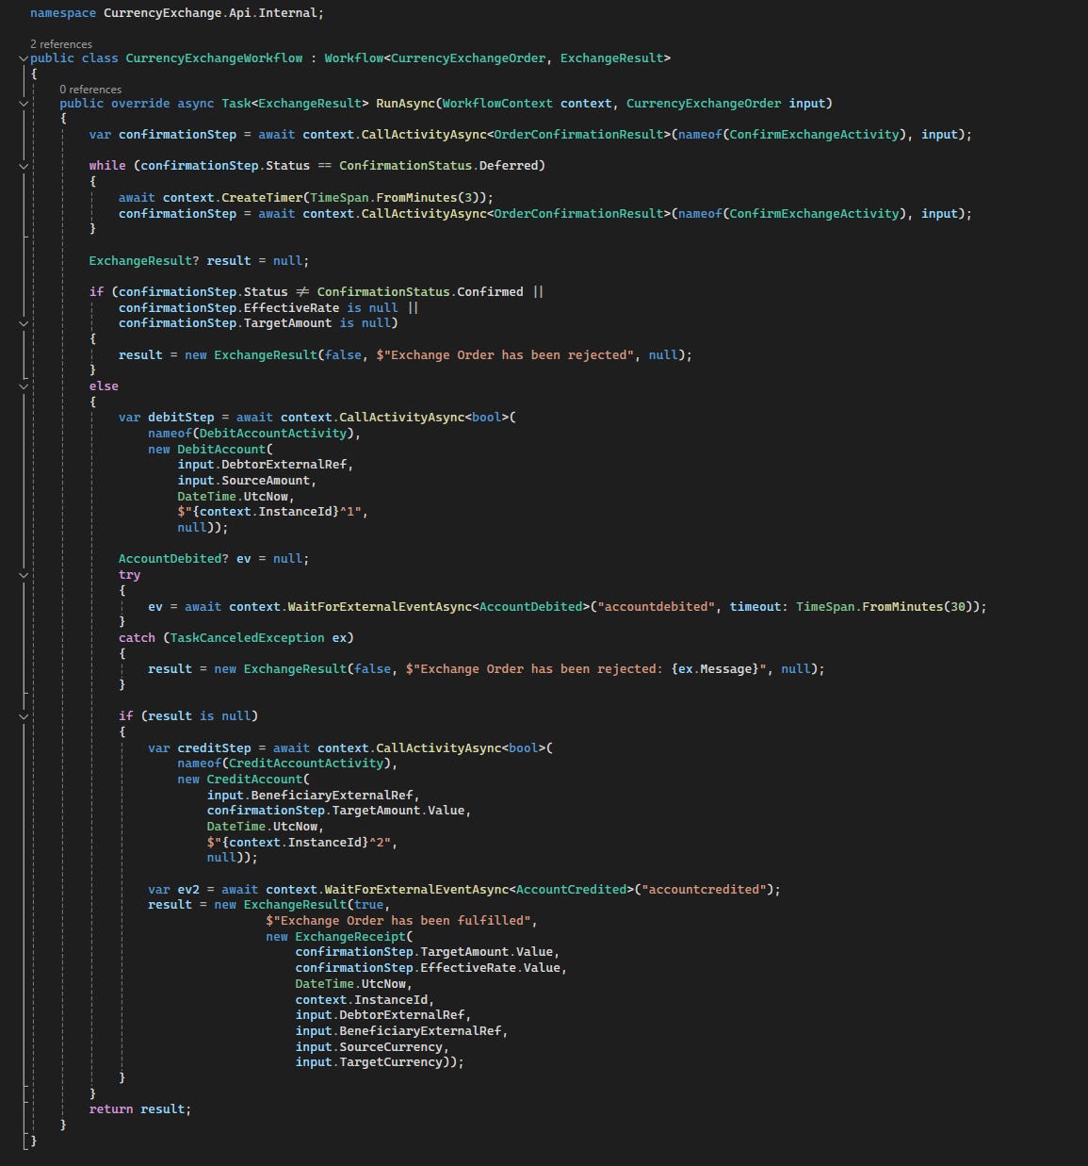The height and width of the screenshot is (1166, 1088).
Task: Click 'TaskCanceledException' type
Action: pyautogui.click(x=247, y=638)
